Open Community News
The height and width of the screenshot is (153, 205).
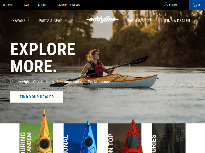(68, 5)
